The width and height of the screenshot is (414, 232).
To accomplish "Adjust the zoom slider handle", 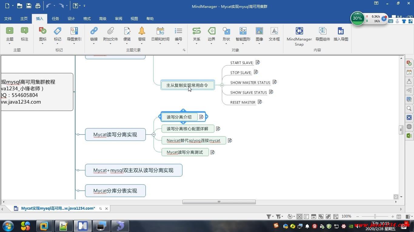I will click(x=375, y=217).
